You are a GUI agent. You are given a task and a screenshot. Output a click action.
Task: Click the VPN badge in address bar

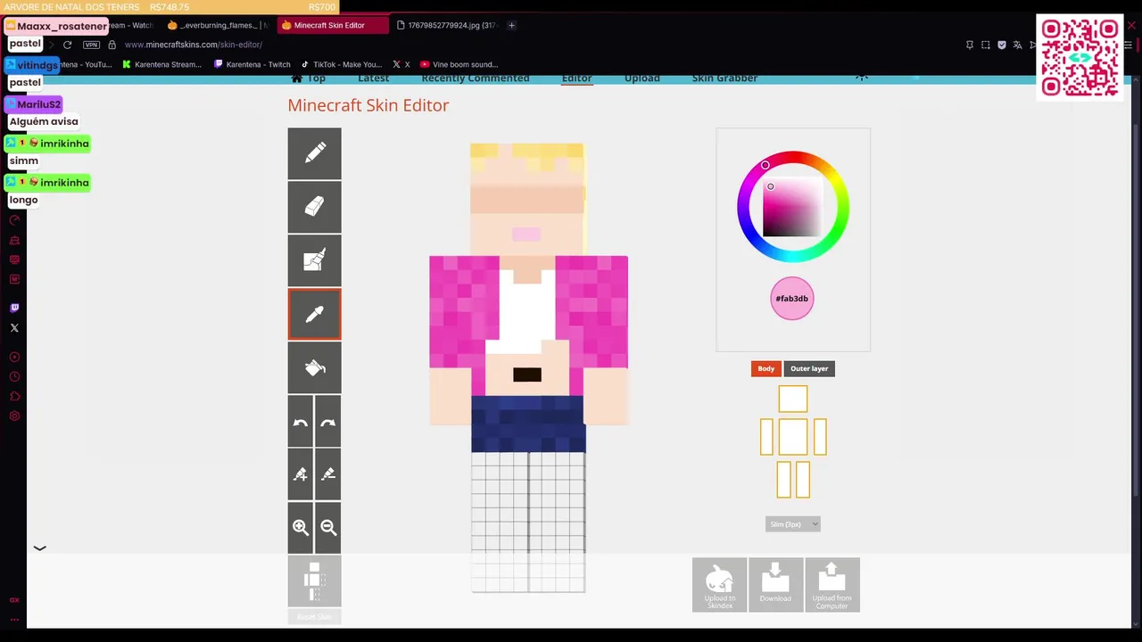(x=91, y=45)
